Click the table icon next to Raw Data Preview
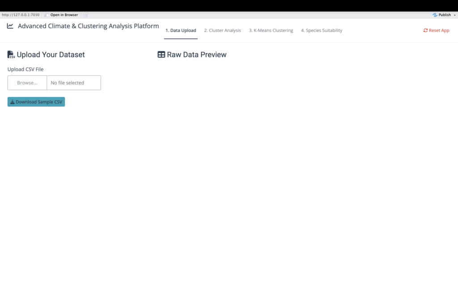This screenshot has width=458, height=298. (x=161, y=55)
